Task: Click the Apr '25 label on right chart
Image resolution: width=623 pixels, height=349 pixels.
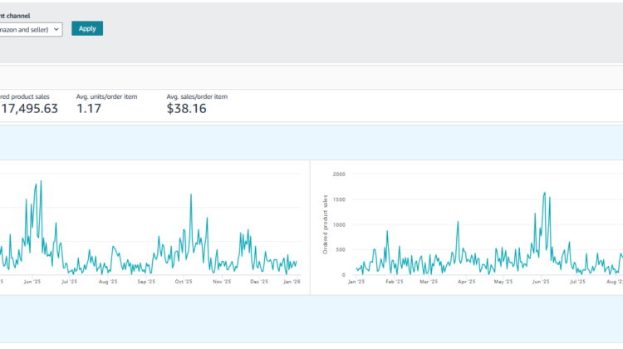Action: (467, 282)
